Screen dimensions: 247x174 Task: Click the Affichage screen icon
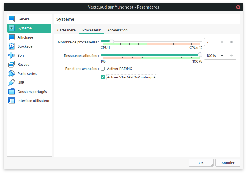click(x=12, y=37)
